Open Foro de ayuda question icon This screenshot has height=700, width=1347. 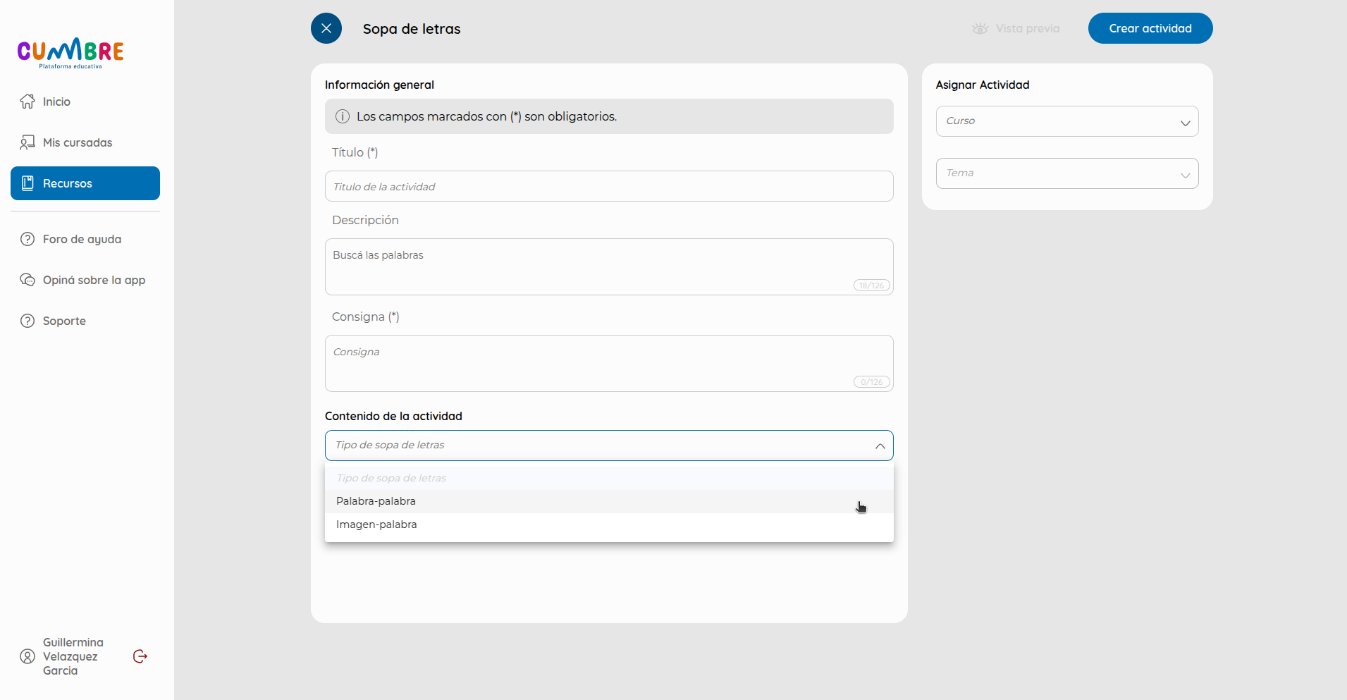pos(27,239)
